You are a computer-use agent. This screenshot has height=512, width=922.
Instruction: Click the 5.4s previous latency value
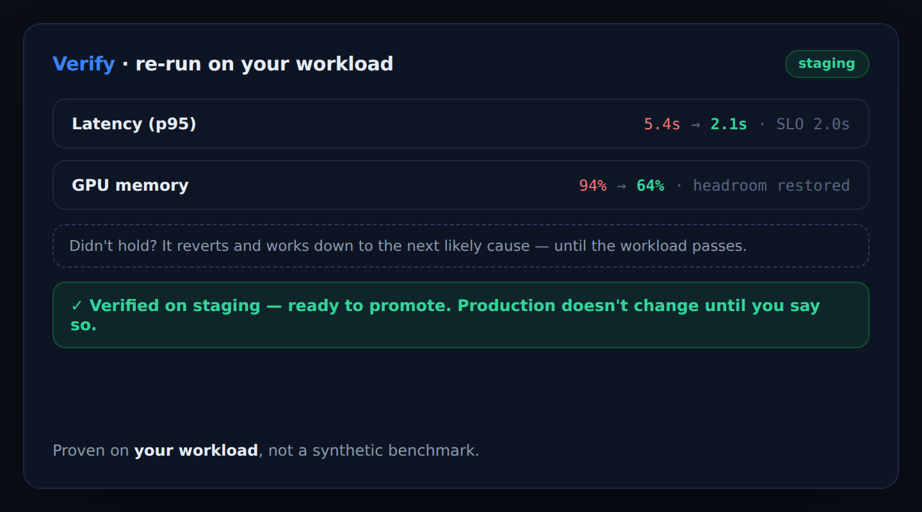click(662, 124)
